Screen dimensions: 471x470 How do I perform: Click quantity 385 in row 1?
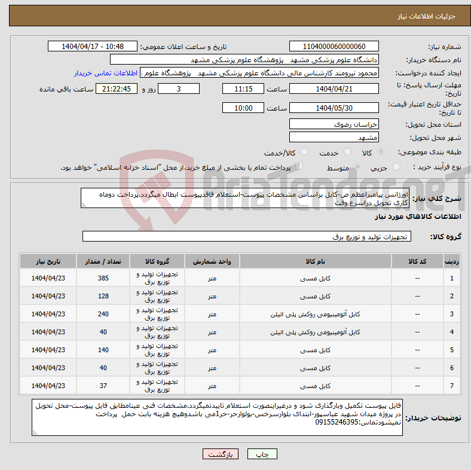[103, 278]
